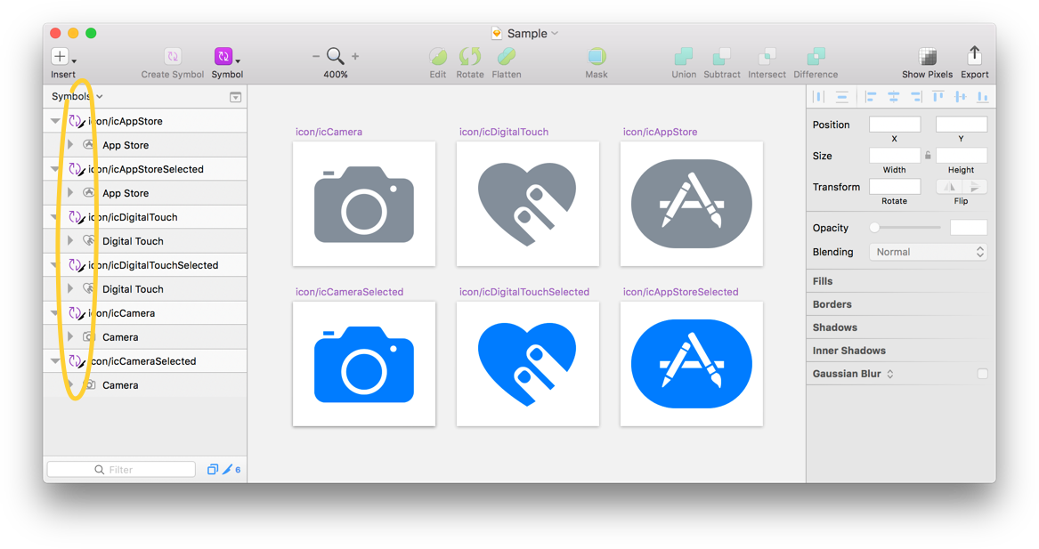
Task: Open the Gaussian Blur type selector
Action: click(890, 375)
